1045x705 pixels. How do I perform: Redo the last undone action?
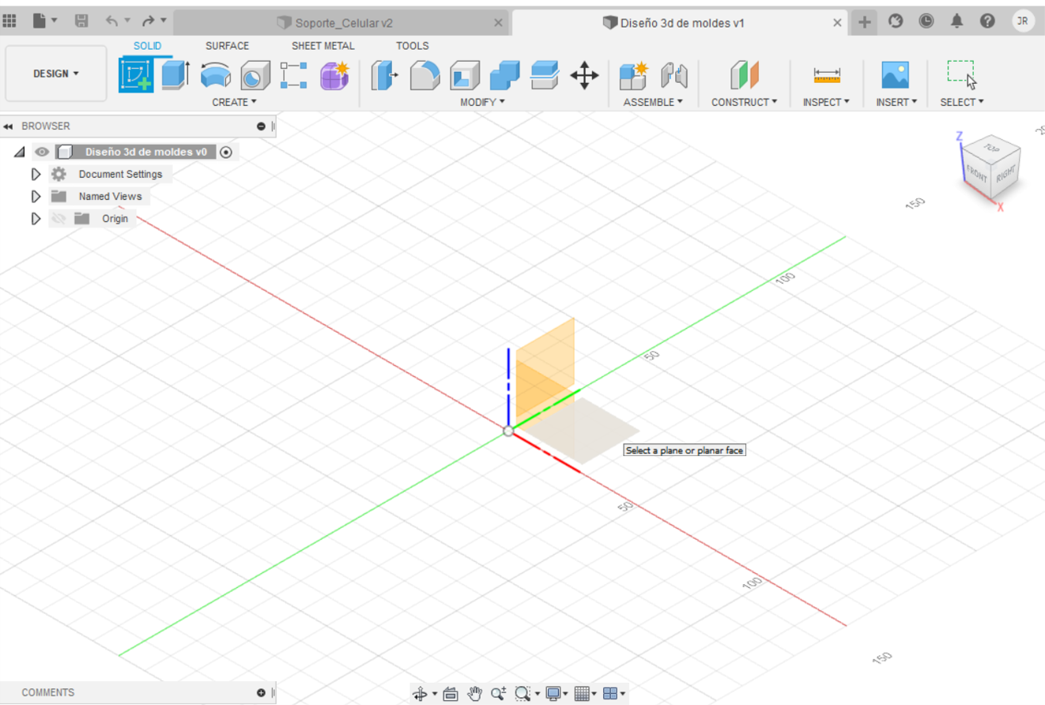click(x=148, y=21)
